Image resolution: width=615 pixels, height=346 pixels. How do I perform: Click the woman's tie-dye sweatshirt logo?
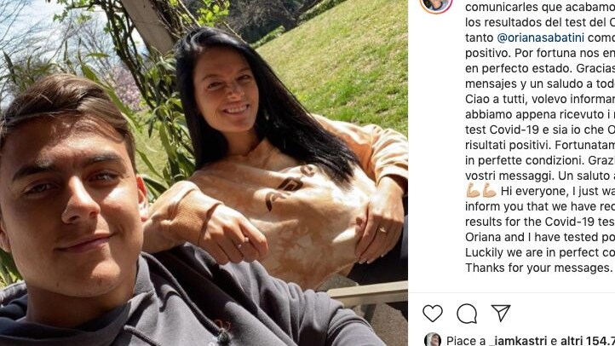[289, 187]
